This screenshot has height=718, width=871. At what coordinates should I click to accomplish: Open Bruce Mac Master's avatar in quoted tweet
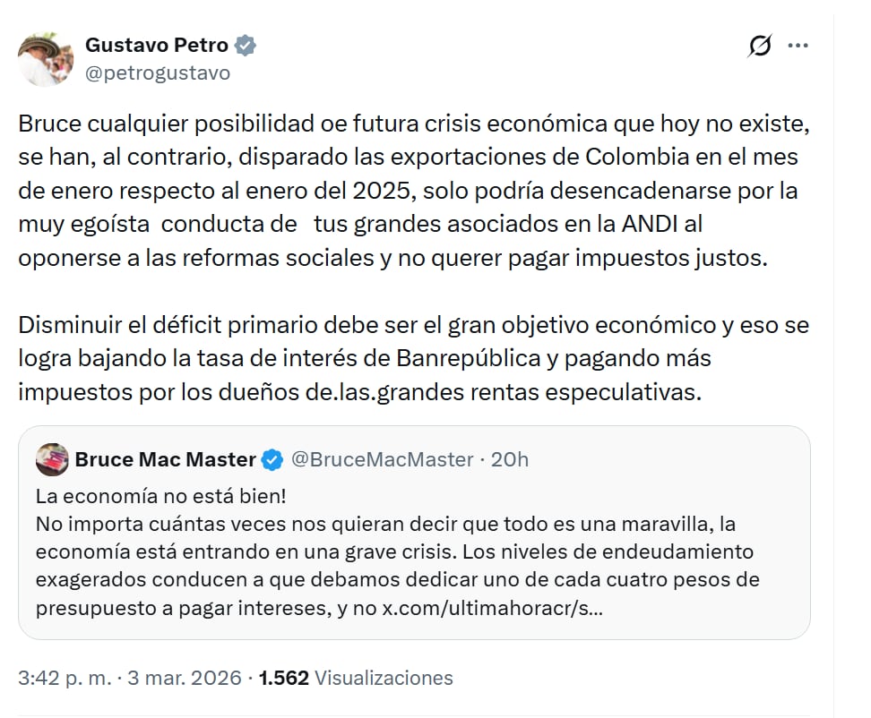coord(52,457)
